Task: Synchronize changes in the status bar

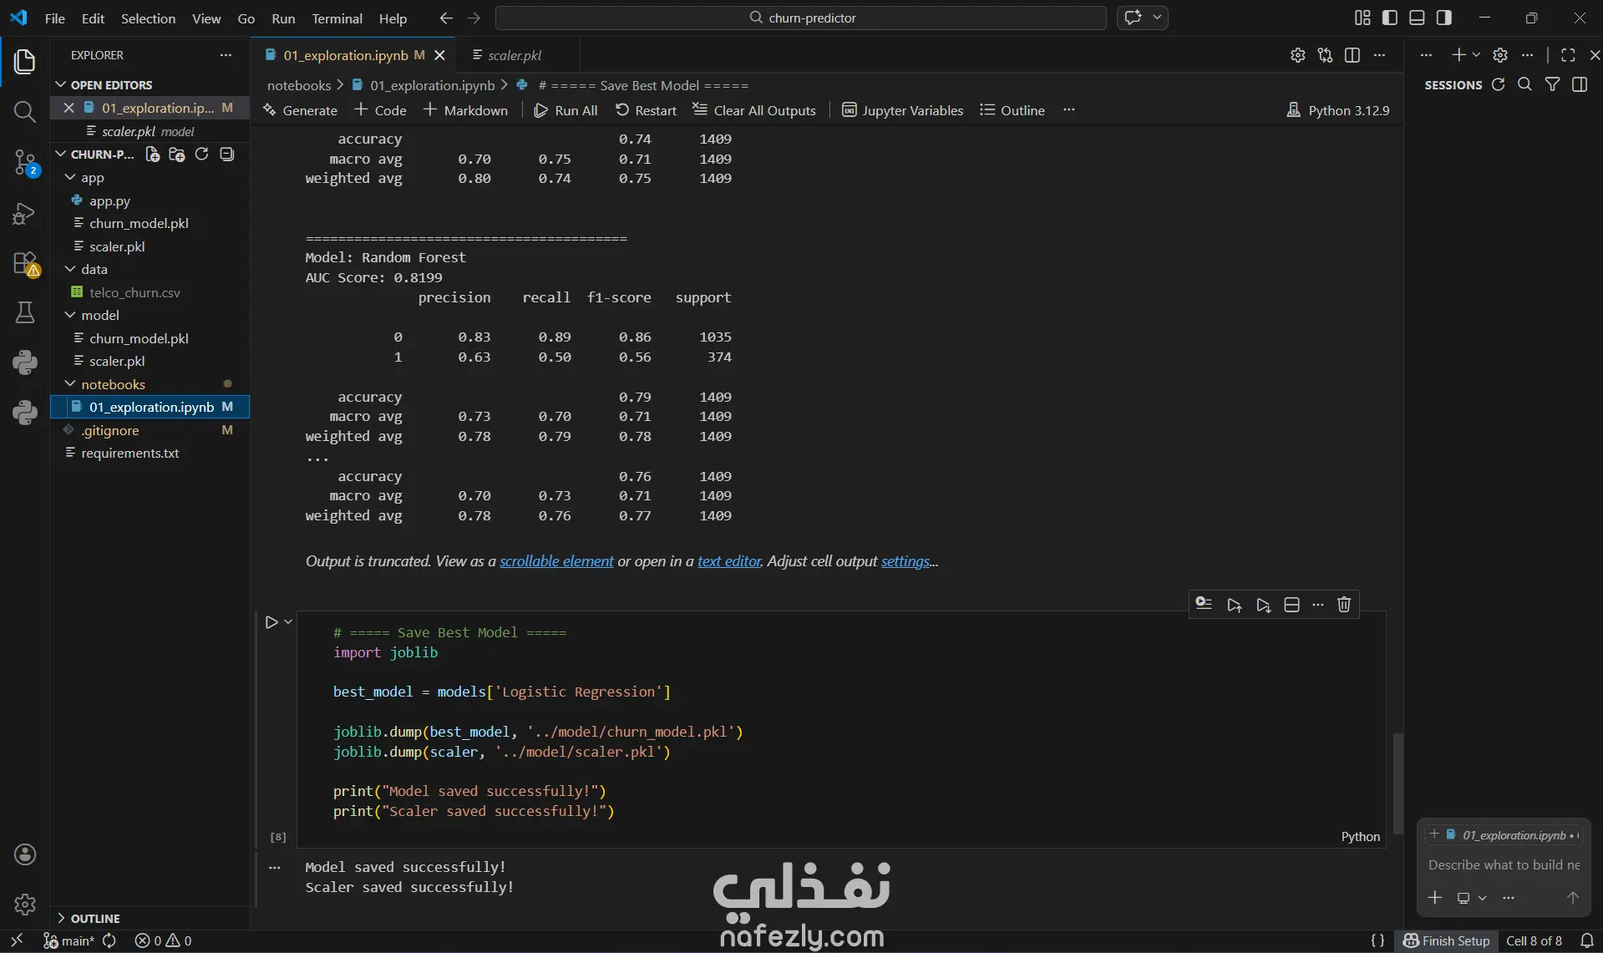Action: (x=109, y=940)
